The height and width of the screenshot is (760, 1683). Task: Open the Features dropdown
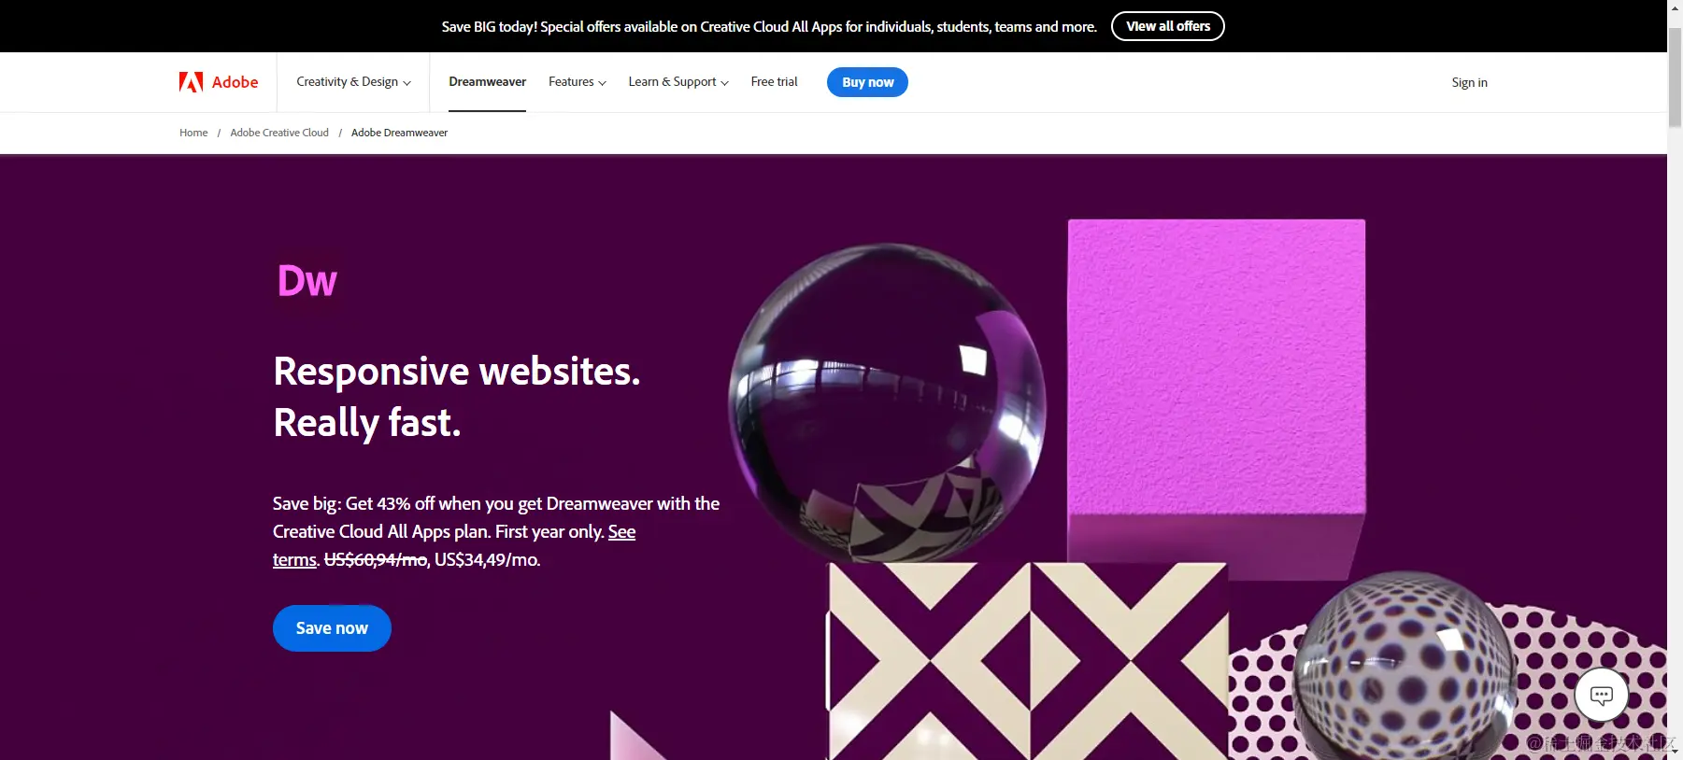(x=577, y=82)
